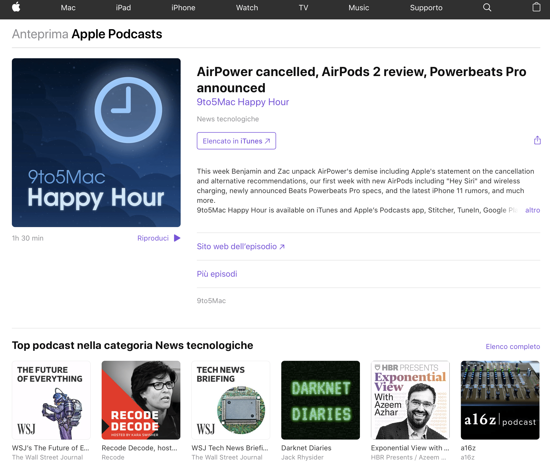Click the Anteprima Apple Podcasts heading
The image size is (550, 473).
click(x=87, y=34)
